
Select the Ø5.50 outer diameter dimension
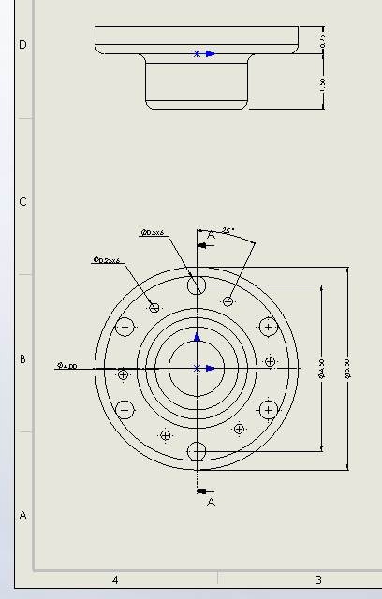pos(347,369)
